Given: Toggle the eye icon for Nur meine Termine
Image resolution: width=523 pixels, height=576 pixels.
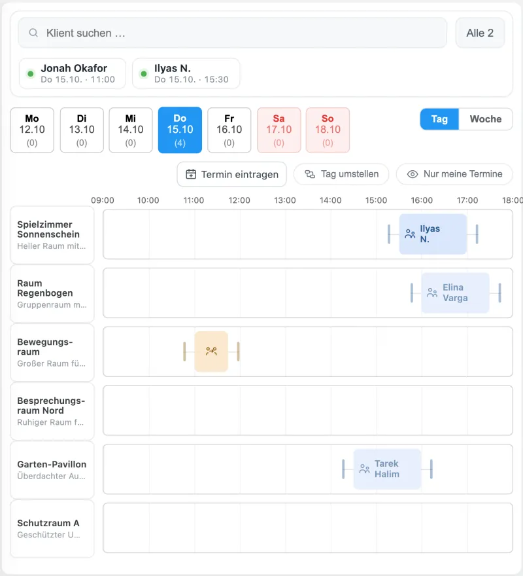Looking at the screenshot, I should click(x=413, y=174).
